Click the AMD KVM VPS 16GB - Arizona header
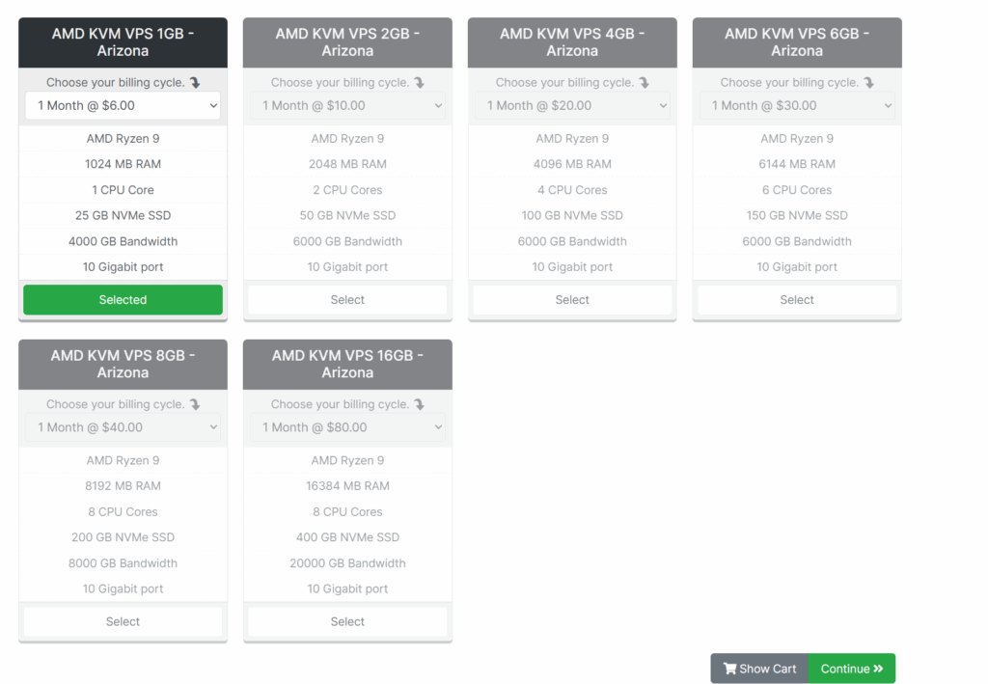Image resolution: width=988 pixels, height=684 pixels. [347, 364]
